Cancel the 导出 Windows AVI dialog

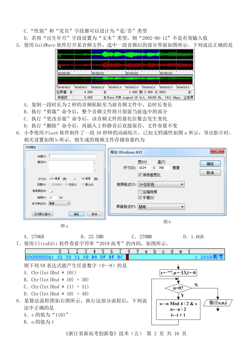[x=210, y=173]
